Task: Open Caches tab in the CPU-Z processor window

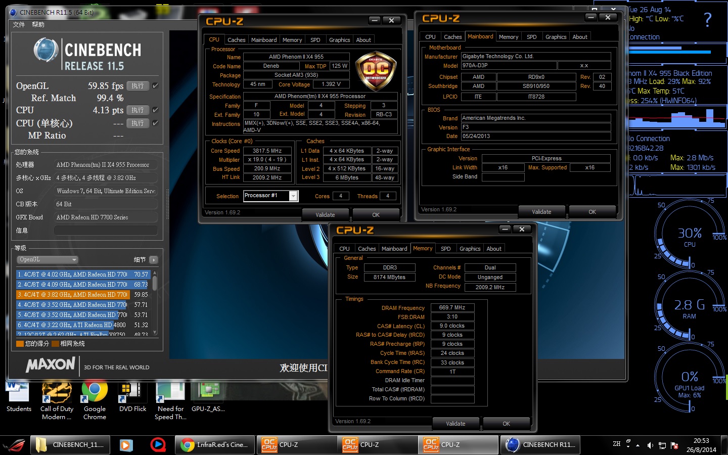Action: pos(236,40)
